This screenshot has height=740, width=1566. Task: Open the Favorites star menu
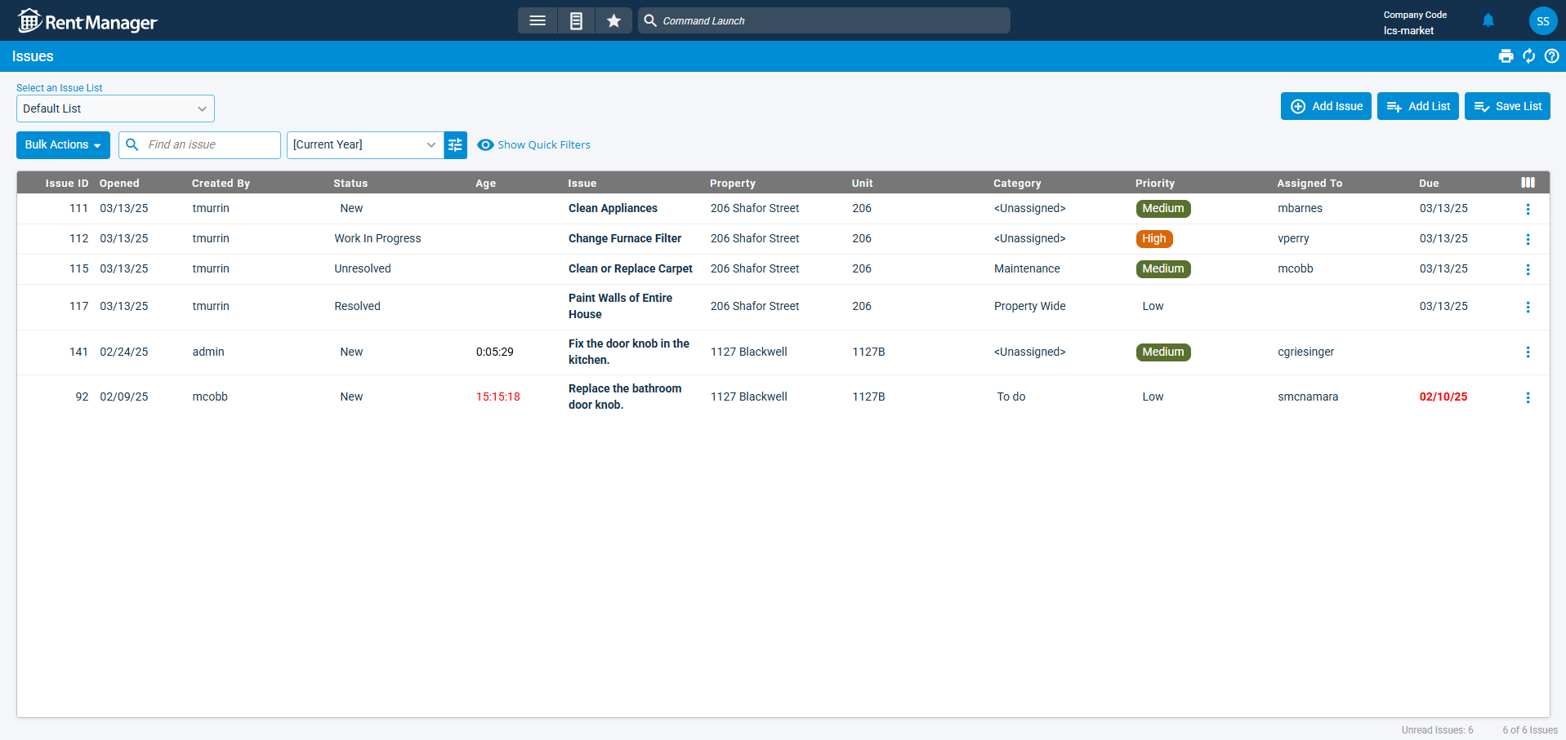click(x=613, y=20)
